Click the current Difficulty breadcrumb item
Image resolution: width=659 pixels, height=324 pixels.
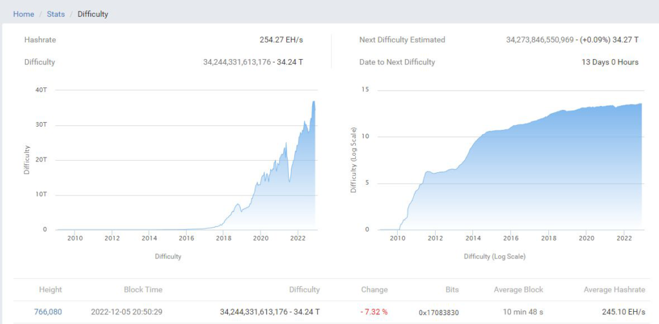[x=93, y=14]
